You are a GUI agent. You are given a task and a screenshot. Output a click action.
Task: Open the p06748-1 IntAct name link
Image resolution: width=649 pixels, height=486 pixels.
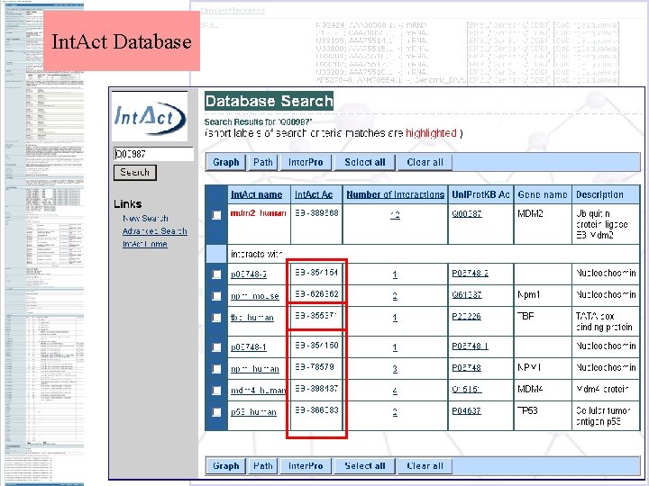point(249,347)
